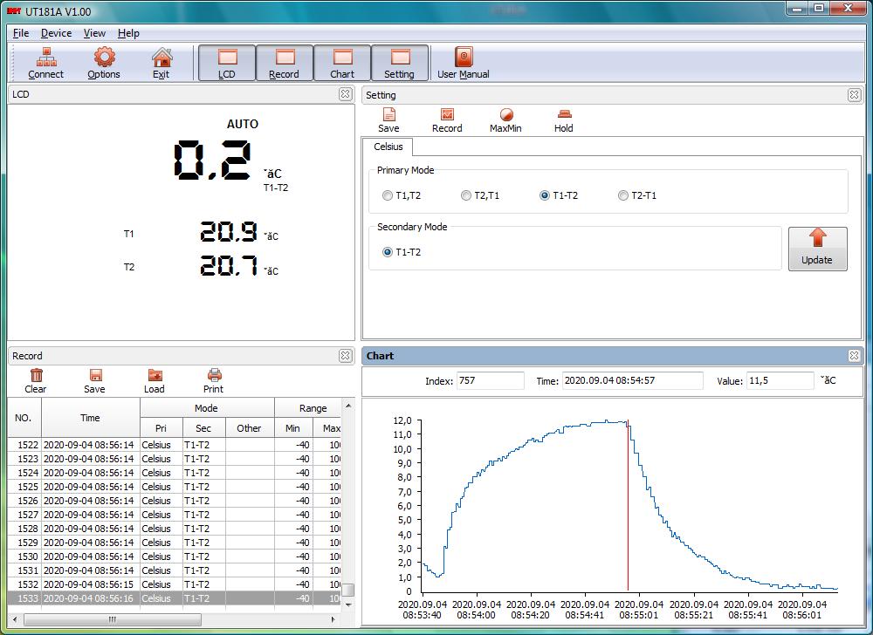This screenshot has height=635, width=873.
Task: Switch to the Celsius tab
Action: (x=388, y=147)
